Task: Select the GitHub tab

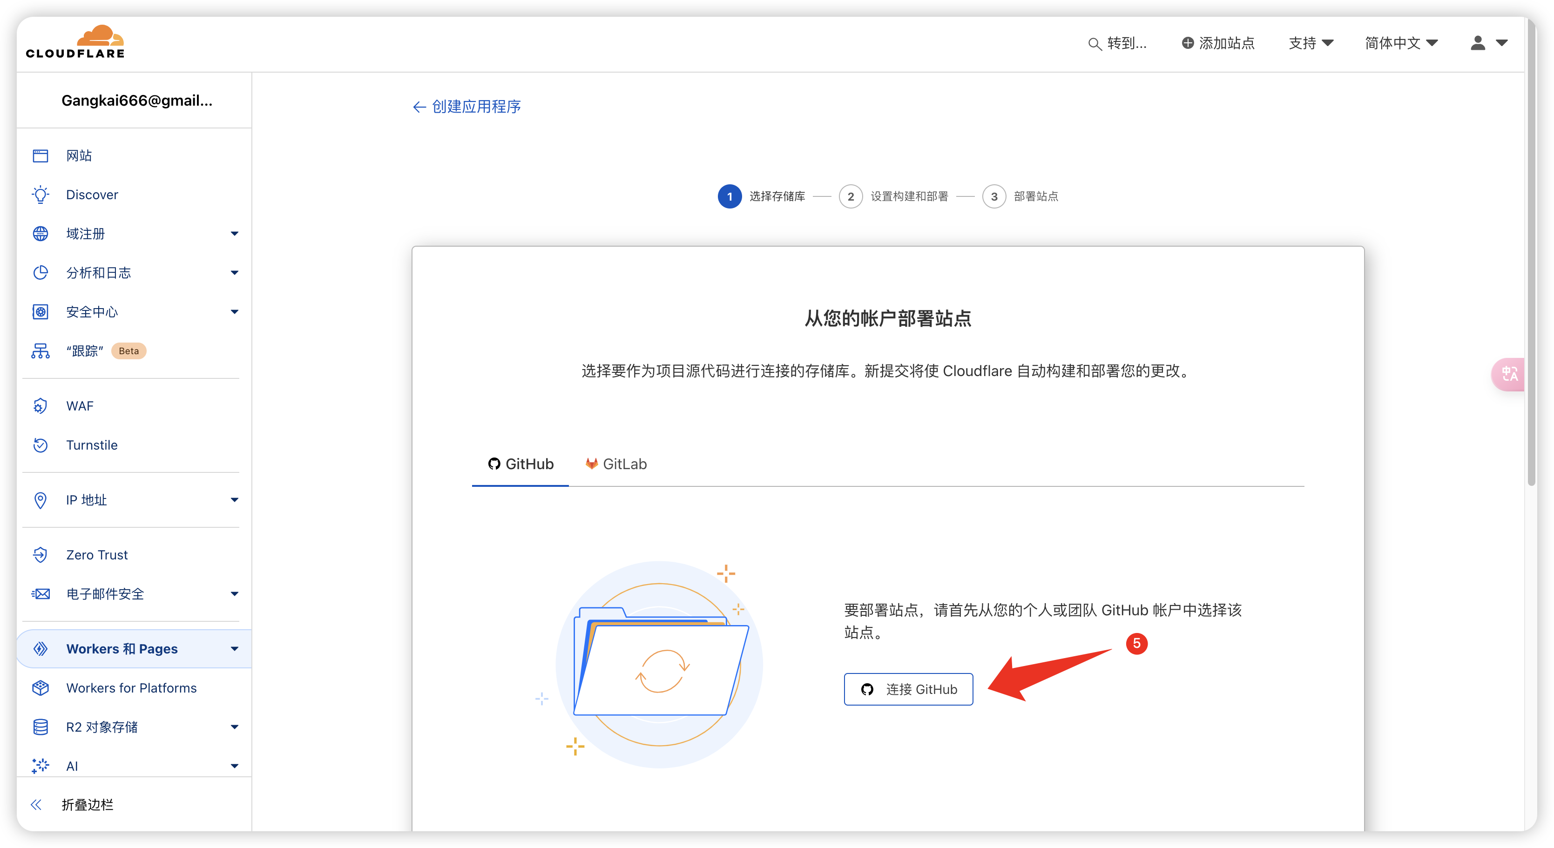Action: (519, 464)
